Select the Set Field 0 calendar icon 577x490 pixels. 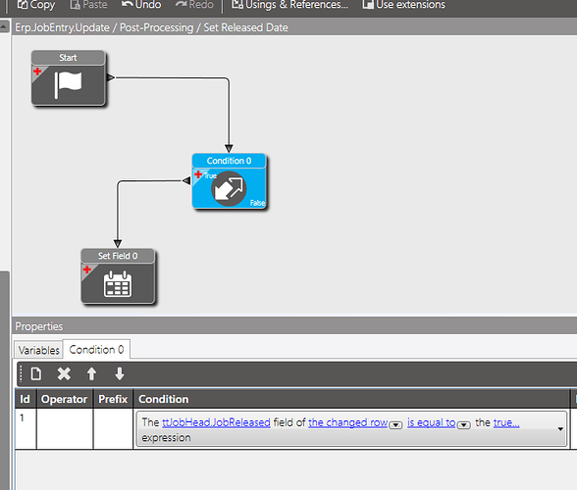118,284
